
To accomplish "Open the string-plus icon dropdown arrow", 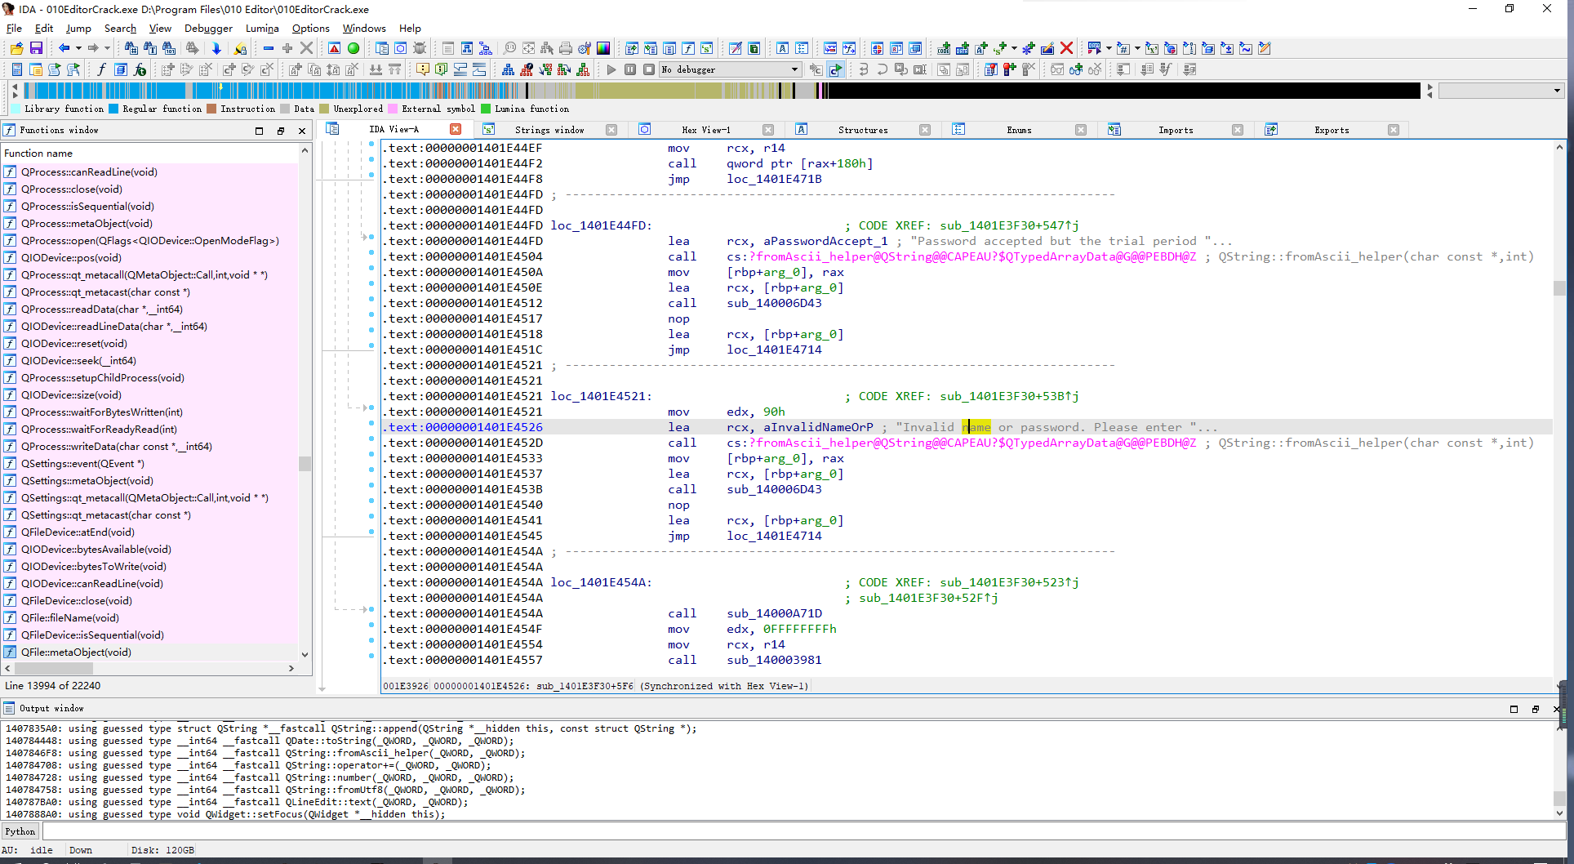I will (x=1014, y=48).
